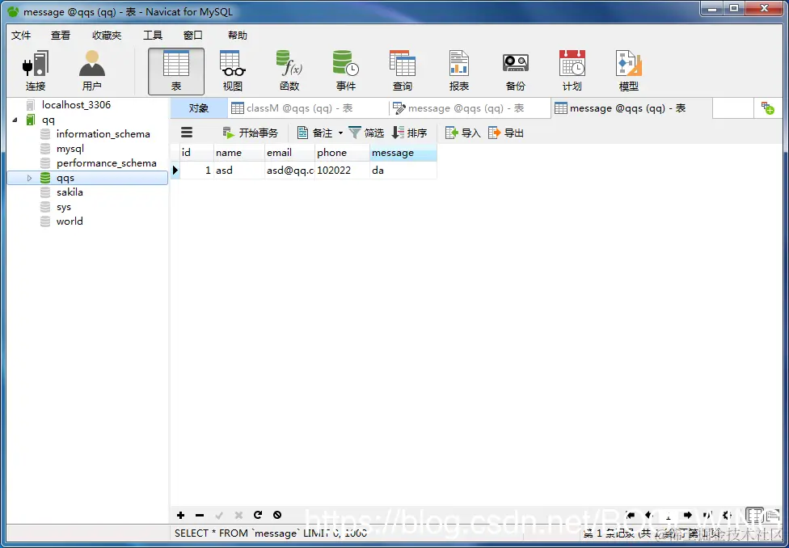The width and height of the screenshot is (789, 548).
Task: Select performance_schema database
Action: (106, 163)
